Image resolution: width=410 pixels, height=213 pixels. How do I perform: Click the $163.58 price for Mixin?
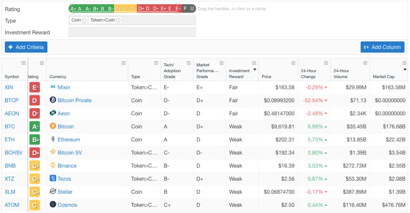(x=285, y=87)
